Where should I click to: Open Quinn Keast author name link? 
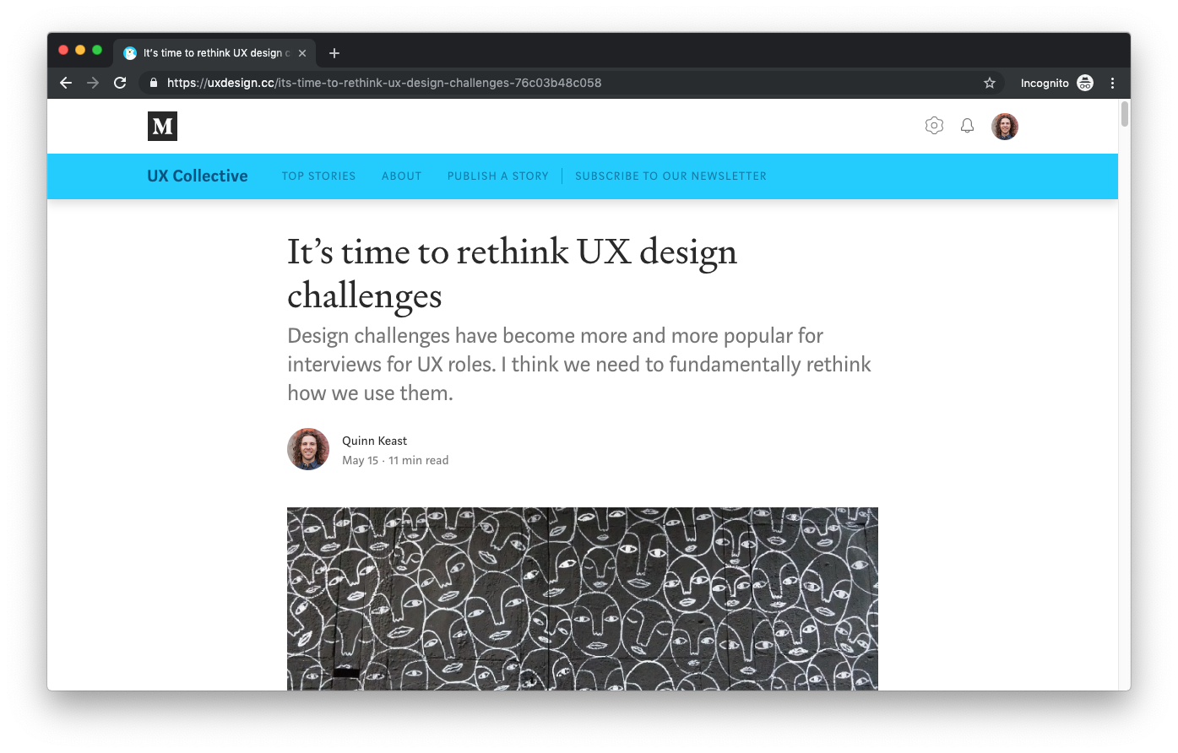(x=374, y=441)
